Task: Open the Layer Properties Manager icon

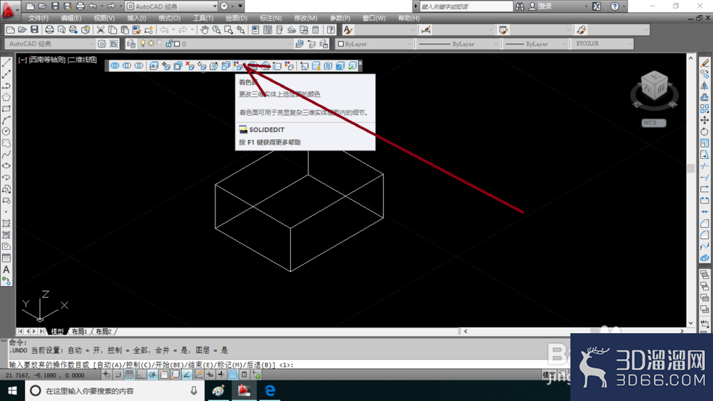Action: [x=131, y=44]
